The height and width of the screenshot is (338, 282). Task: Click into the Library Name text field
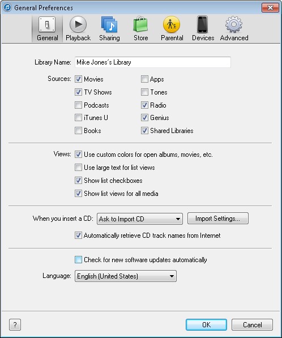tap(153, 62)
